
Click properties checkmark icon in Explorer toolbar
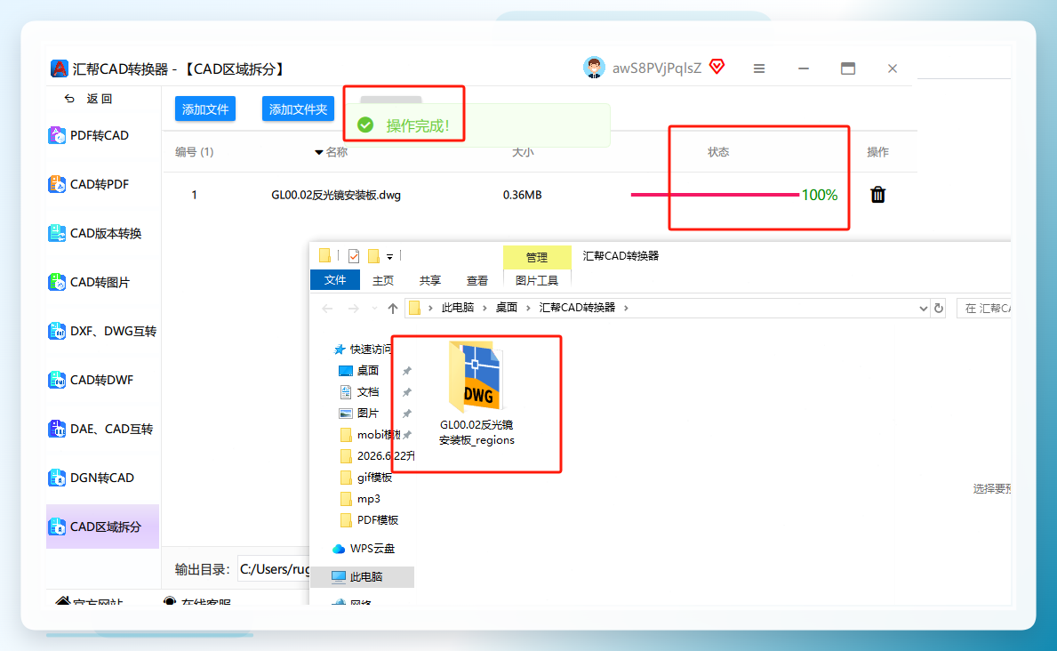tap(354, 256)
